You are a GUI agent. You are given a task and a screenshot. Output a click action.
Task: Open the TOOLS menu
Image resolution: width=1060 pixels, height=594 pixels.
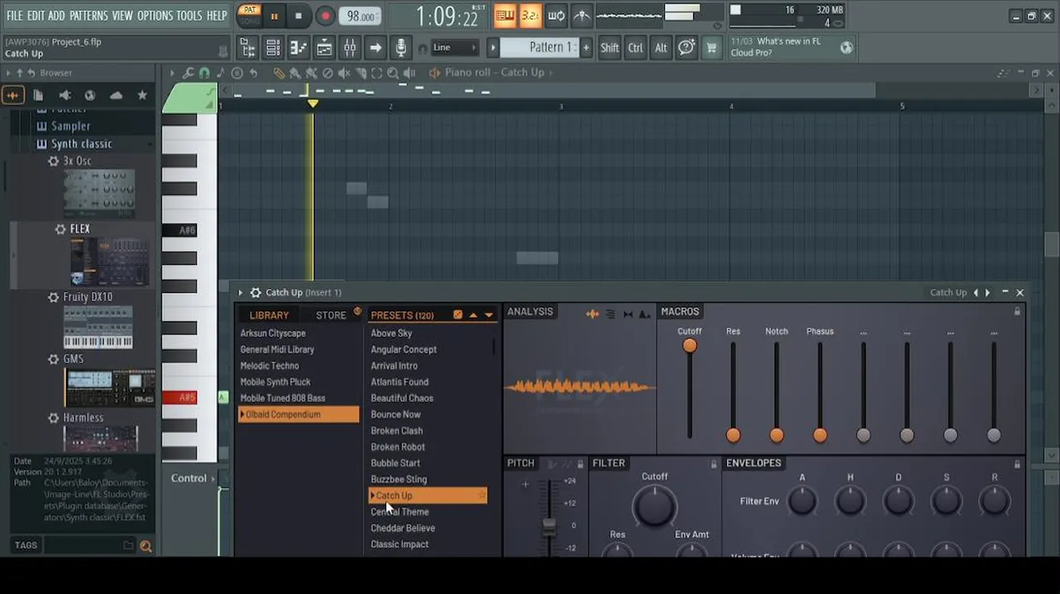click(x=189, y=16)
